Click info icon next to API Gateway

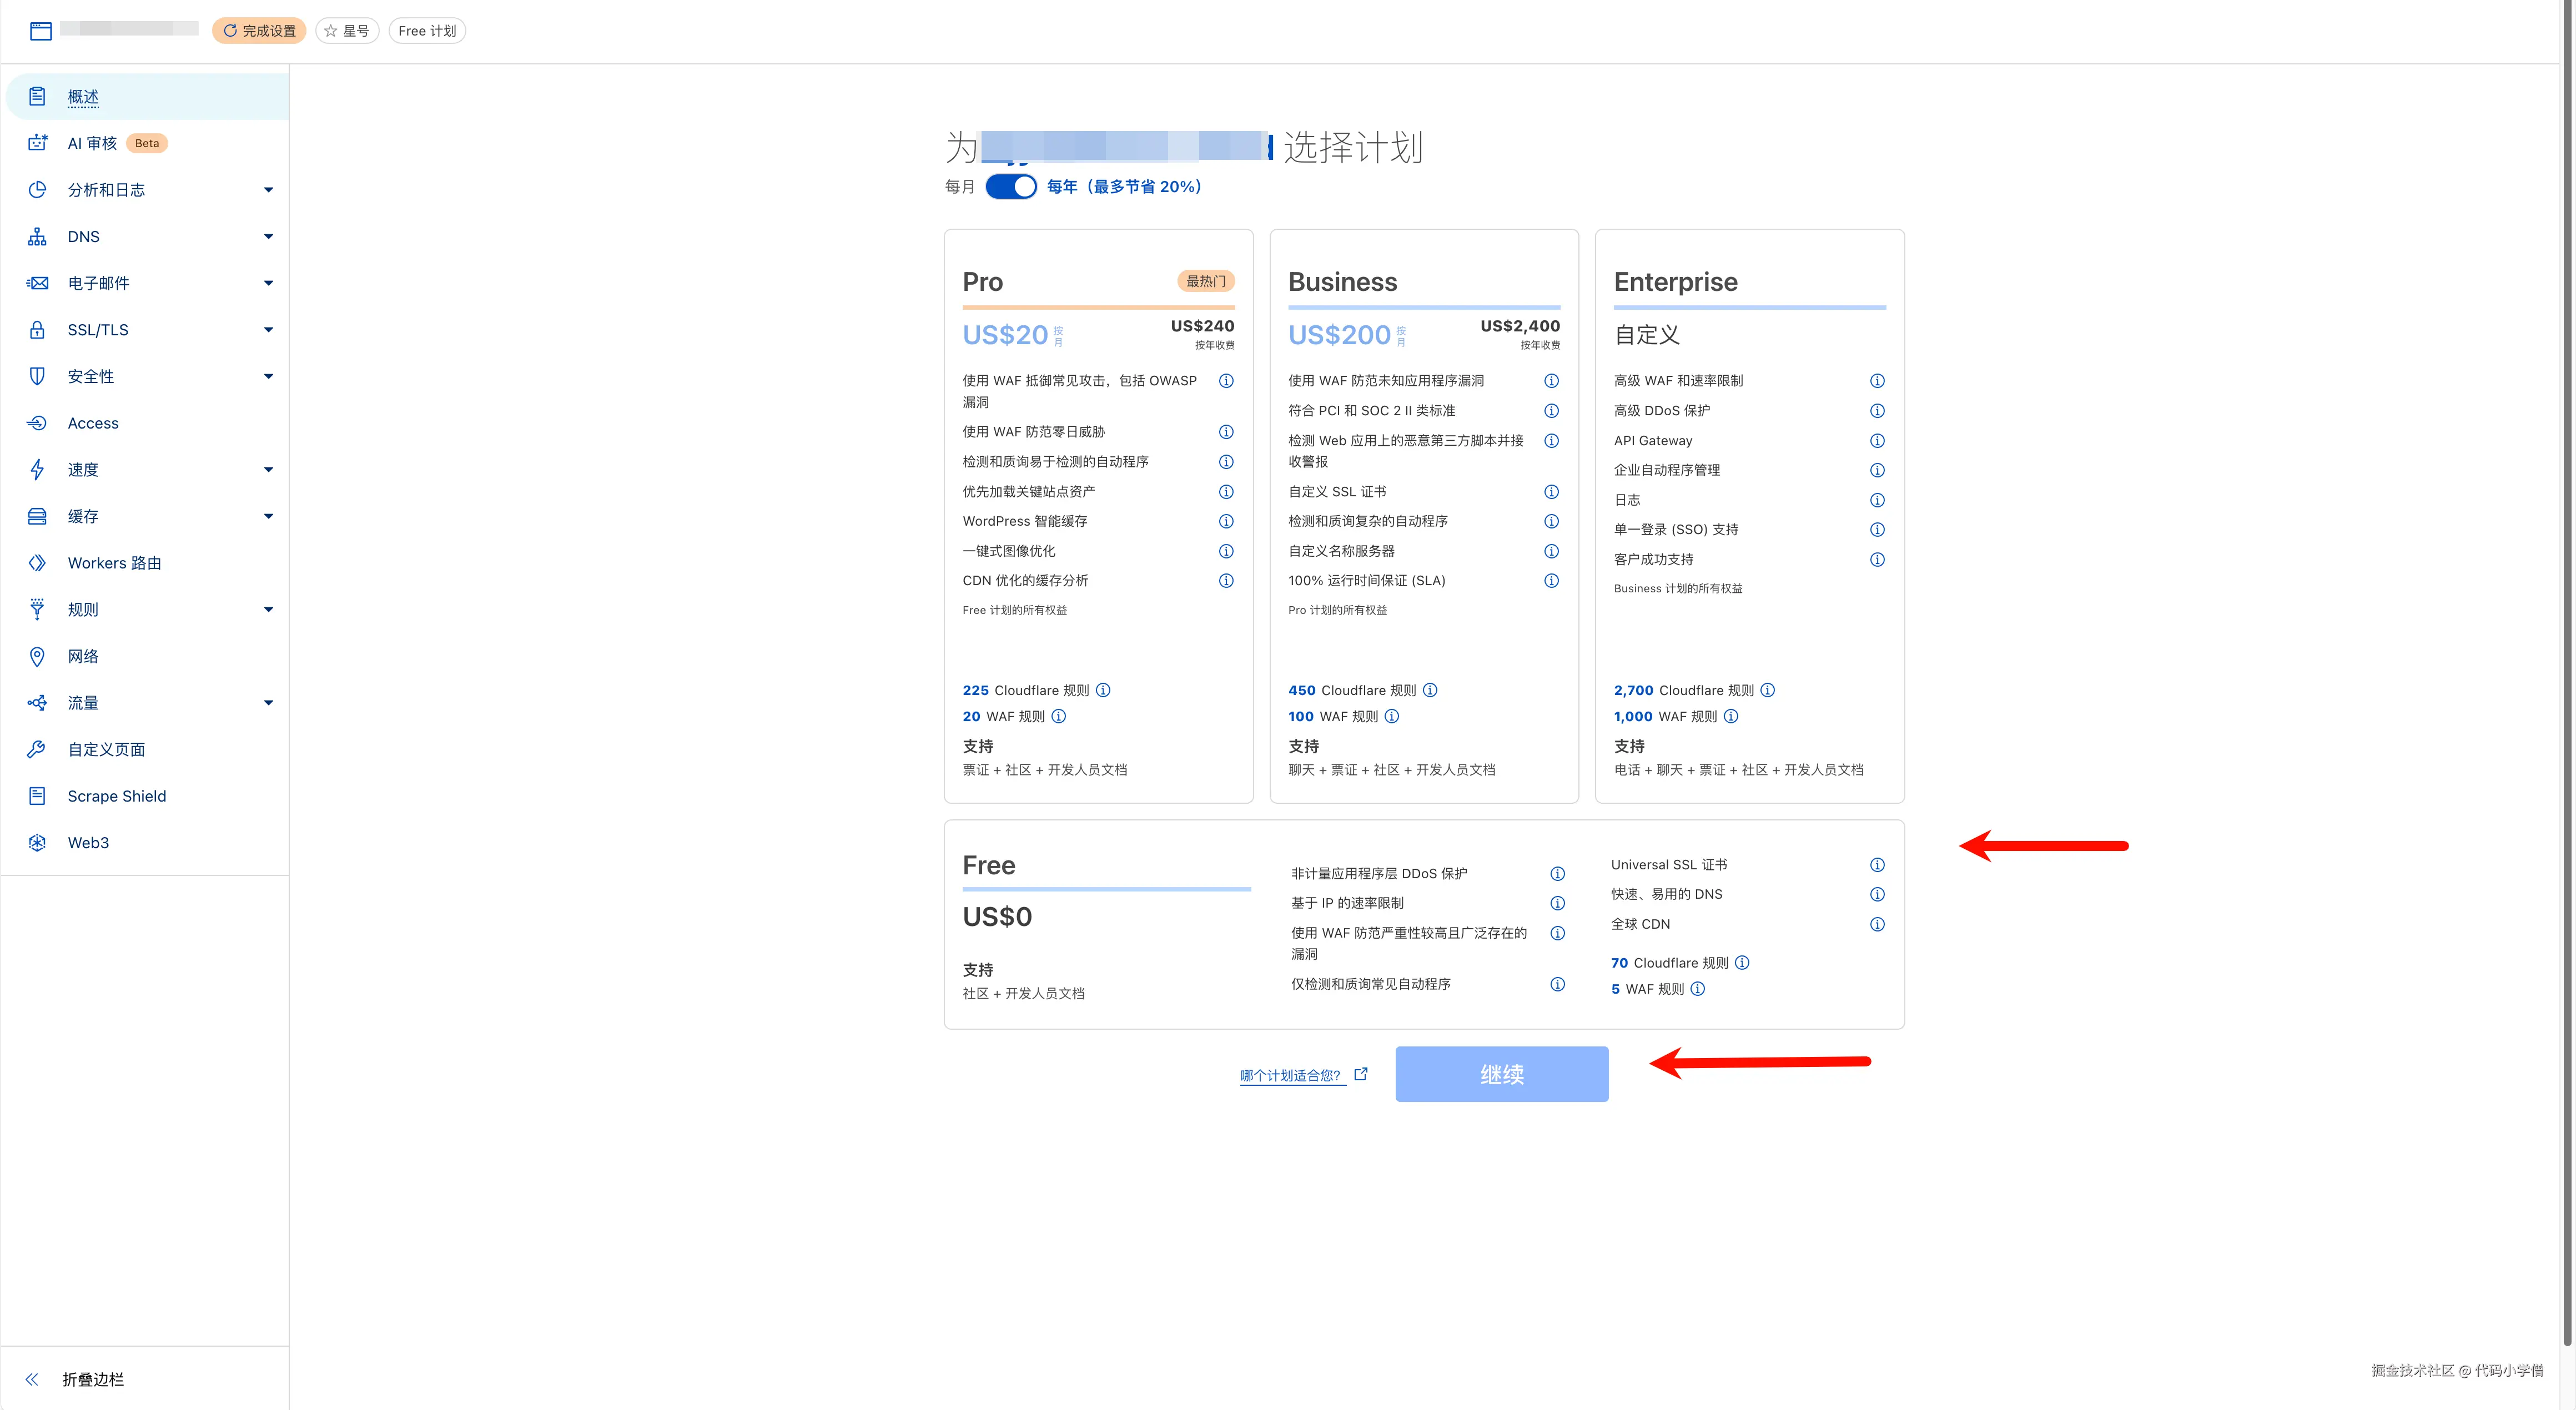click(1877, 441)
